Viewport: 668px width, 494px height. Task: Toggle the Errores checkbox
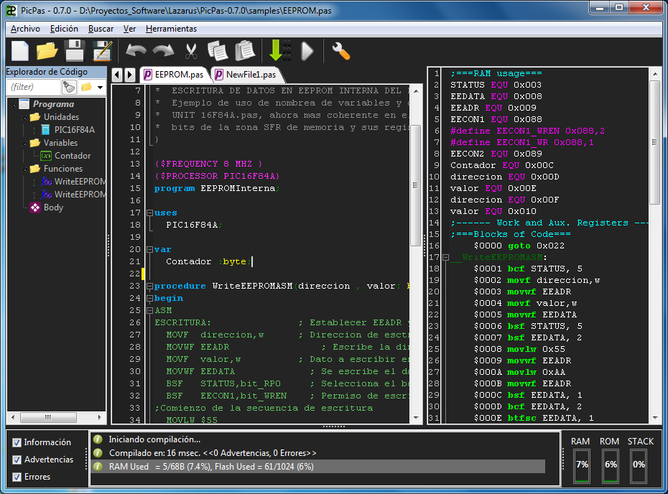pyautogui.click(x=17, y=477)
